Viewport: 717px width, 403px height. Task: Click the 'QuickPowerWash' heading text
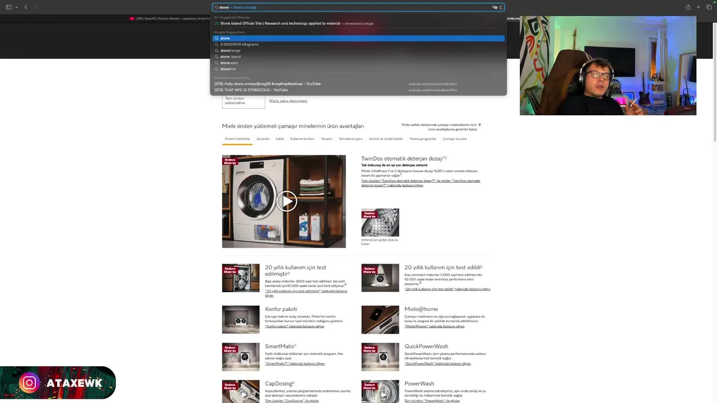pyautogui.click(x=426, y=346)
